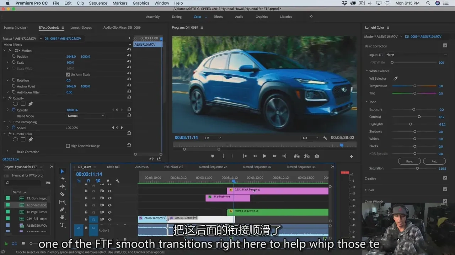The height and width of the screenshot is (255, 455).
Task: Click the Reset button in Tone
Action: tap(409, 161)
